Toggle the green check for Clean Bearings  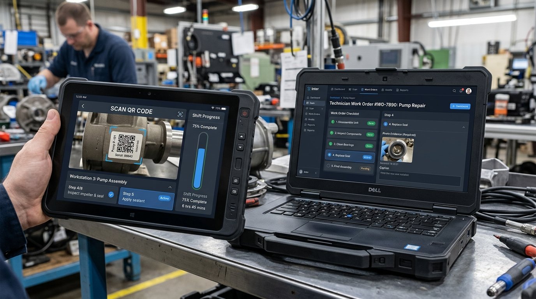331,144
